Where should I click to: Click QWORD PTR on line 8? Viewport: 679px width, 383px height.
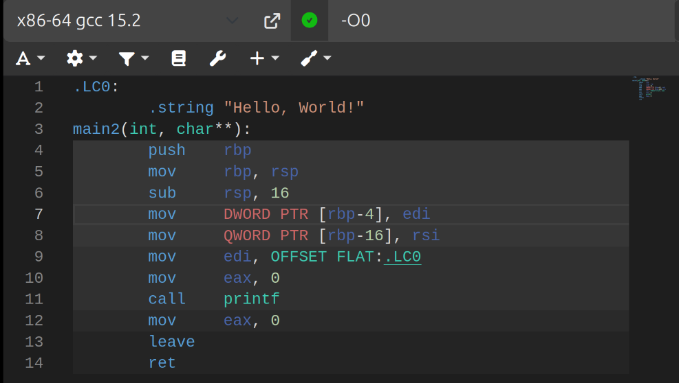click(x=266, y=235)
